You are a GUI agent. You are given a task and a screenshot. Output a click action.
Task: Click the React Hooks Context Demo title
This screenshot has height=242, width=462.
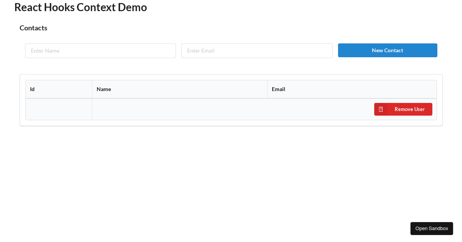(x=80, y=7)
